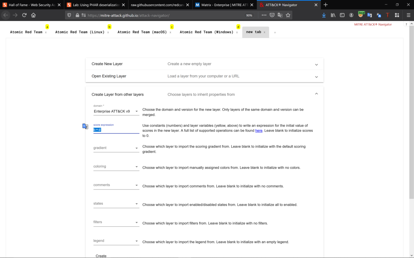Screen dimensions: 414x258
Task: Open Firefox account menu
Action: click(x=351, y=15)
